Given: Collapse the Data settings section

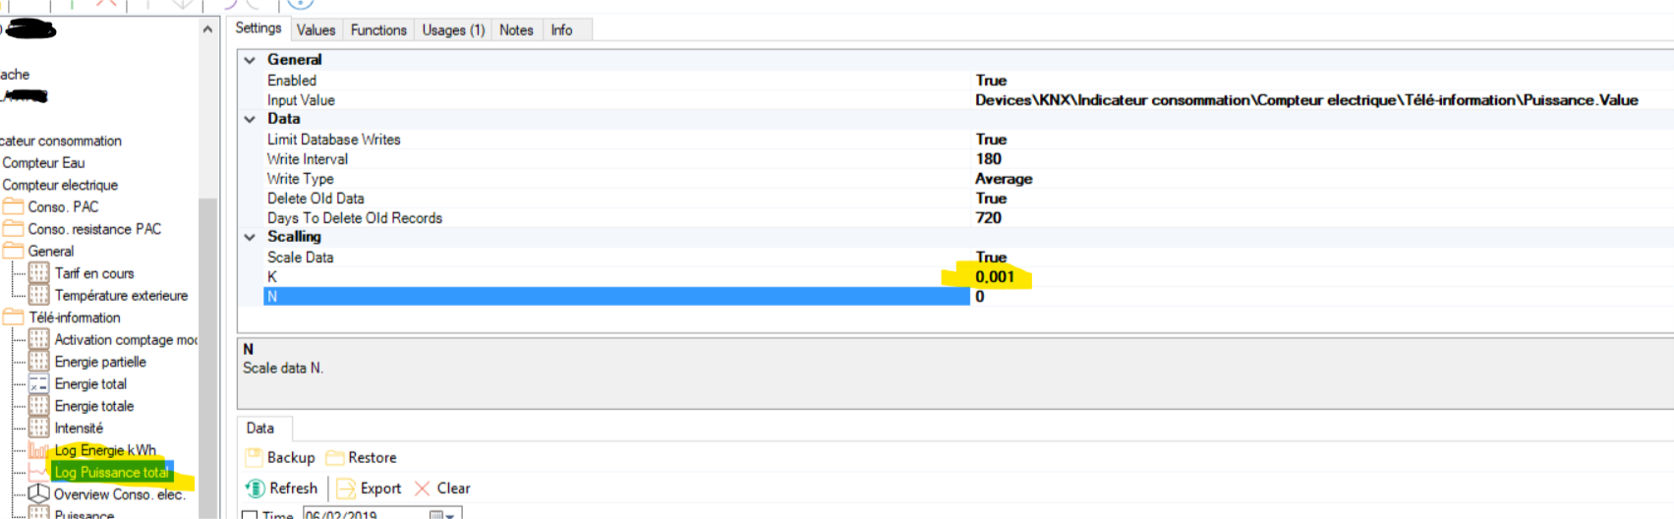Looking at the screenshot, I should [250, 119].
